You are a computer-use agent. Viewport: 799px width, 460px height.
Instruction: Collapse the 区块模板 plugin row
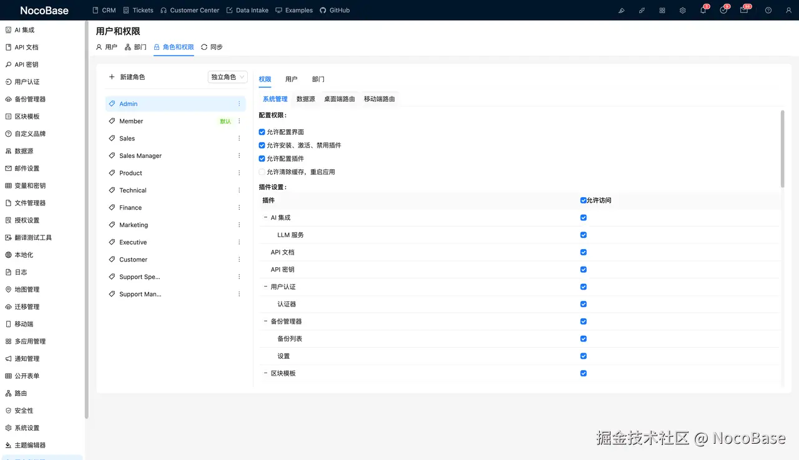pyautogui.click(x=266, y=373)
